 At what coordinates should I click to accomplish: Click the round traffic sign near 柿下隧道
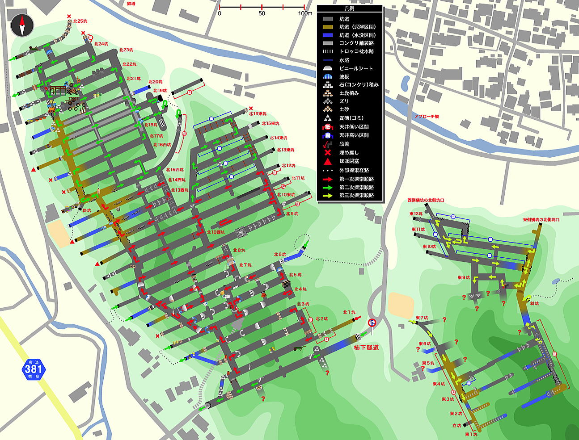click(x=372, y=323)
